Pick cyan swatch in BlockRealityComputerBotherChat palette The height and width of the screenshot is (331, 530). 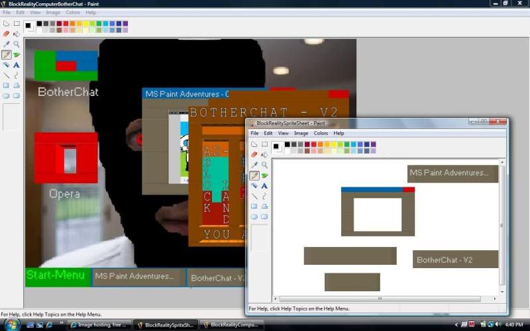105,24
